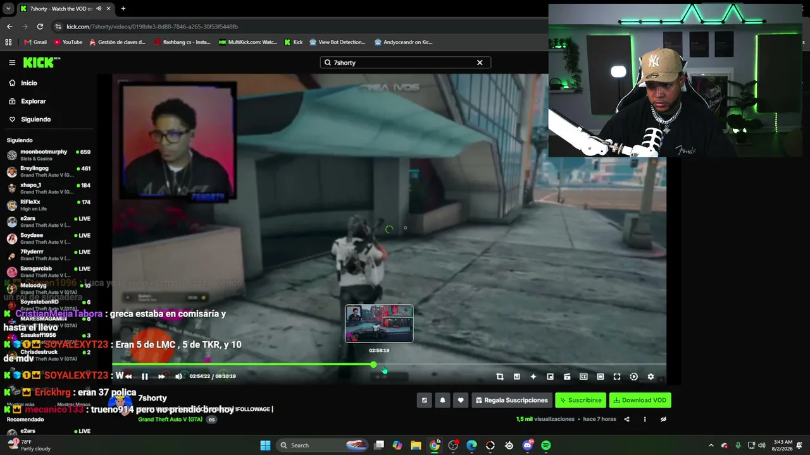Reload the current browser page
This screenshot has height=455, width=810.
pos(40,27)
